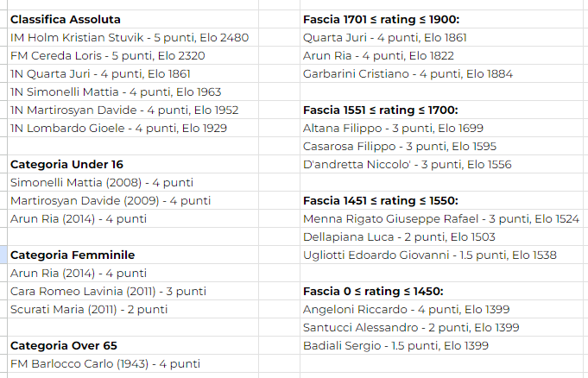Select the Classifica Assoluta header cell

tap(133, 19)
